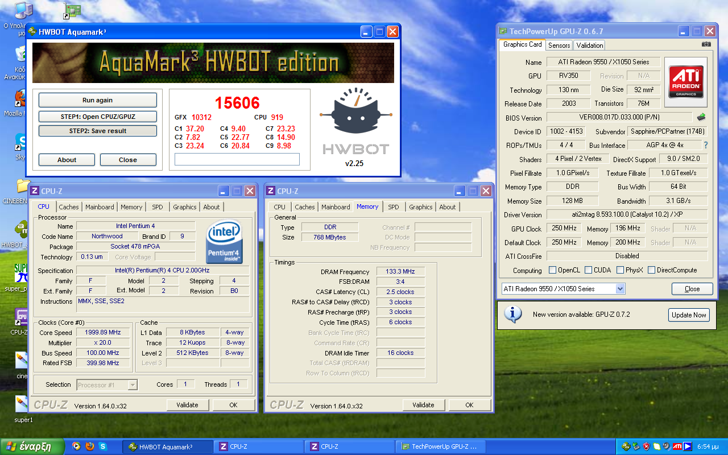
Task: Open the Skype desktop shortcut
Action: coord(20,141)
